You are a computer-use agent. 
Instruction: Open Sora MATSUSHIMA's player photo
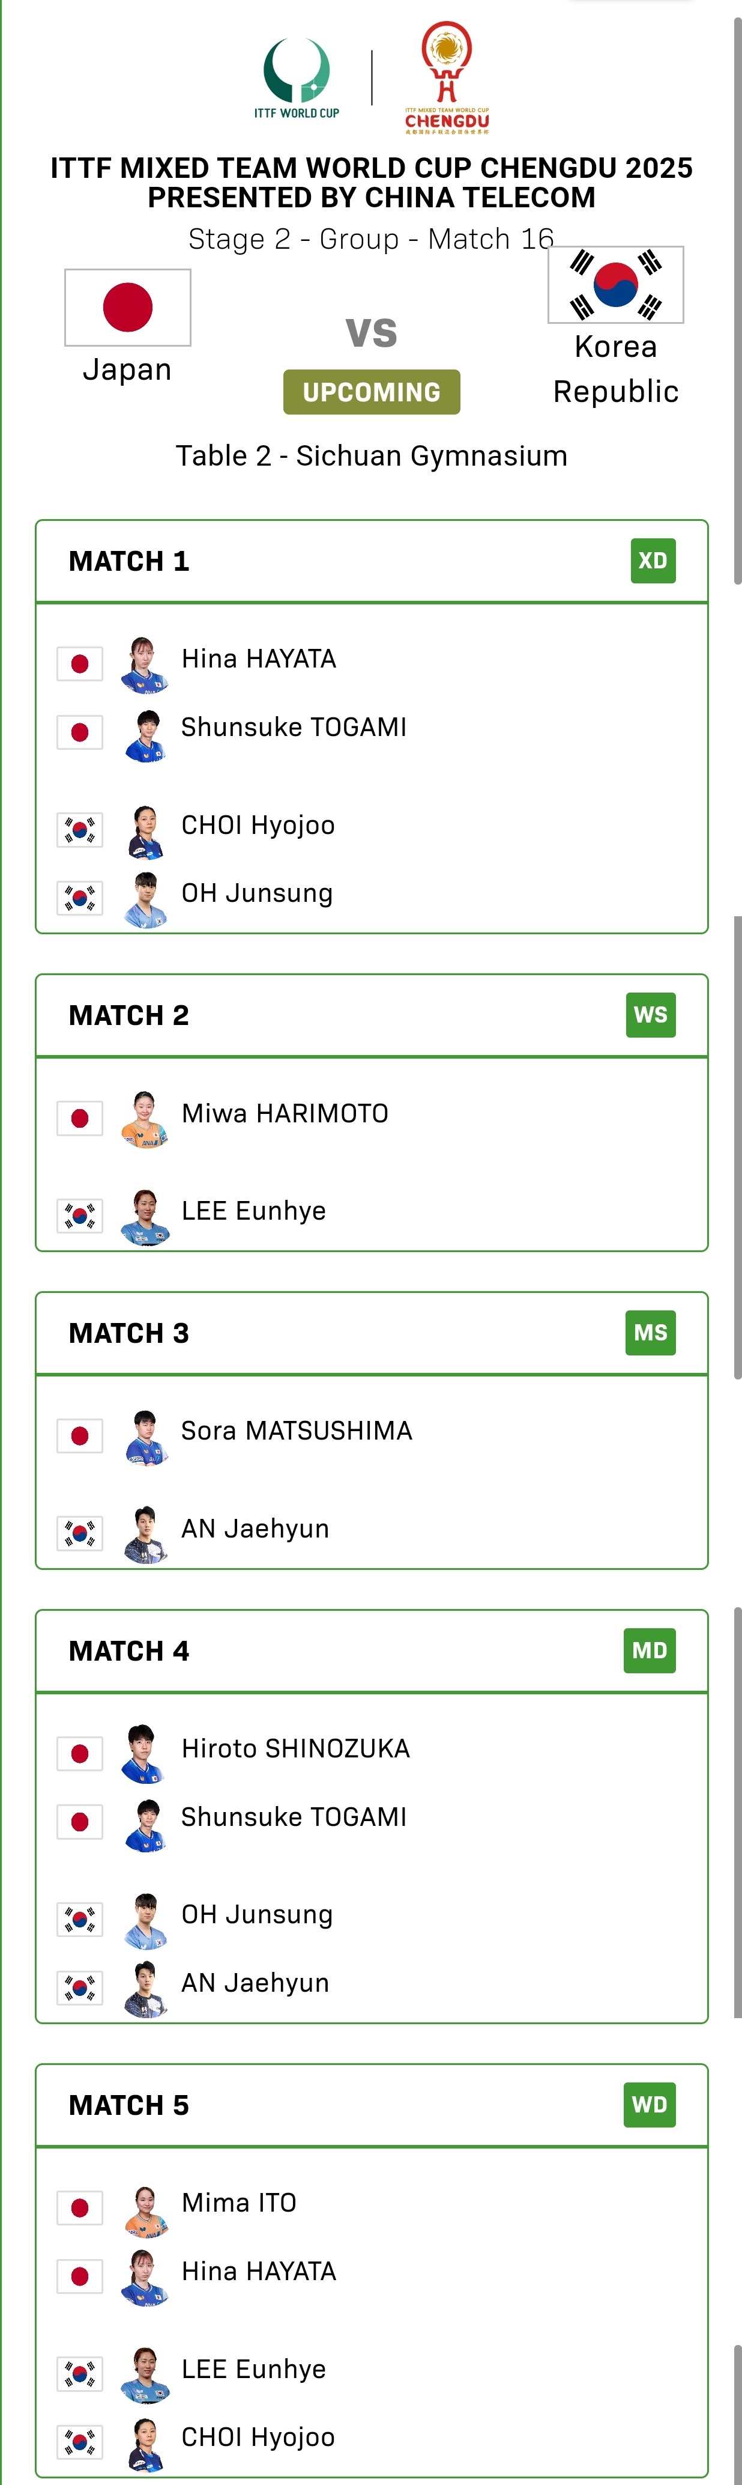pyautogui.click(x=145, y=1435)
